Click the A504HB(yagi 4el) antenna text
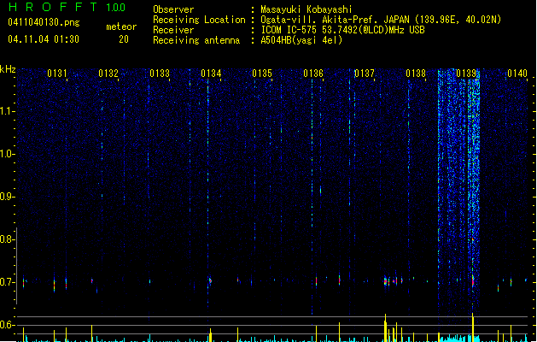This screenshot has height=342, width=537. tap(301, 40)
